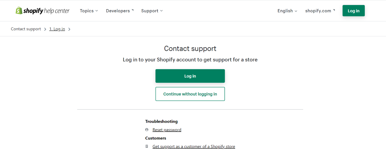Click the external-link arrow beside Developers
Viewport: 386px width, 158px height.
click(133, 10)
